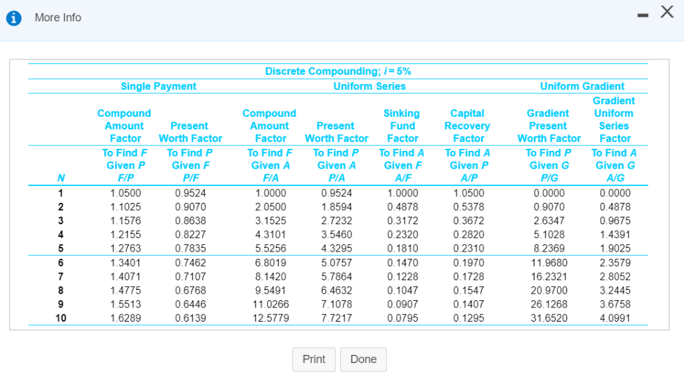Viewport: 684px width, 375px height.
Task: Click the row number 10 in N column
Action: coord(61,318)
